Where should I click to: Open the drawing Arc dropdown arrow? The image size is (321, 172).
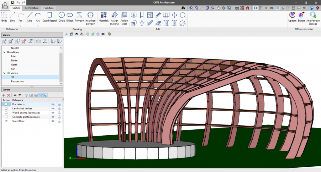point(38,26)
